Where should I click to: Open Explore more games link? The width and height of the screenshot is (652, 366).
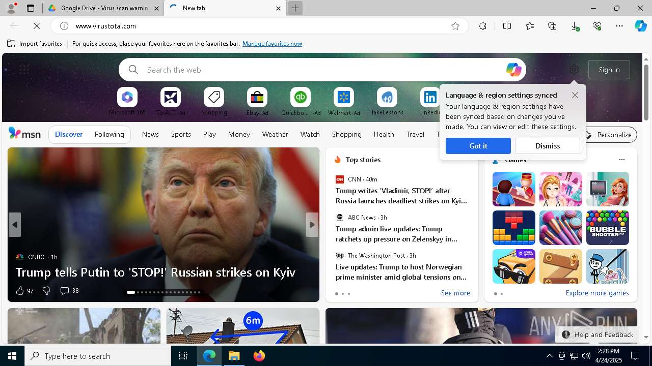tap(597, 293)
